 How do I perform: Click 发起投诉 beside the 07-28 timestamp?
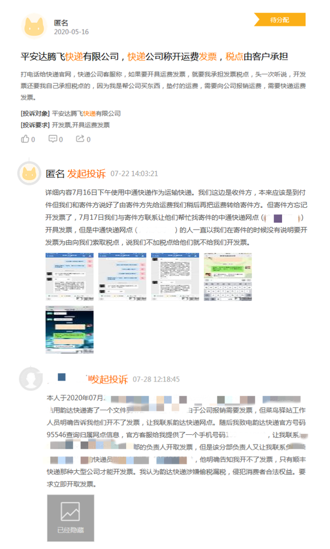pyautogui.click(x=109, y=379)
